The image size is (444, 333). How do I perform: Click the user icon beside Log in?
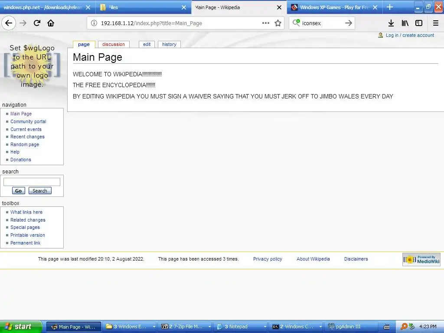pos(381,35)
